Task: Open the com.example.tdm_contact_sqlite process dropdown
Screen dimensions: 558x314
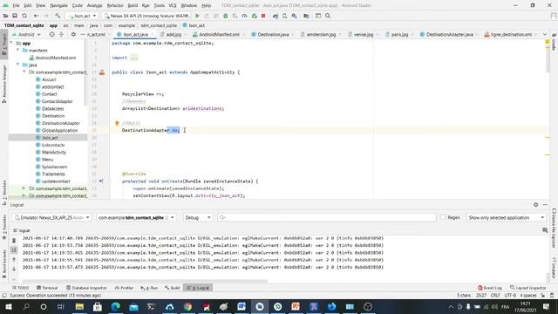Action: (137, 217)
